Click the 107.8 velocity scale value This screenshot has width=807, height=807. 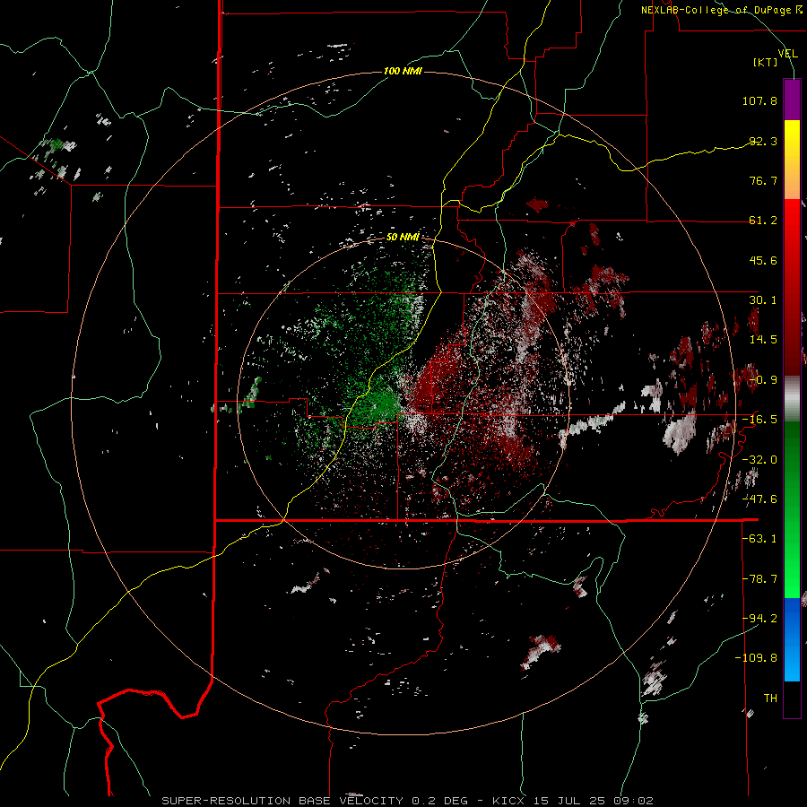[x=759, y=100]
